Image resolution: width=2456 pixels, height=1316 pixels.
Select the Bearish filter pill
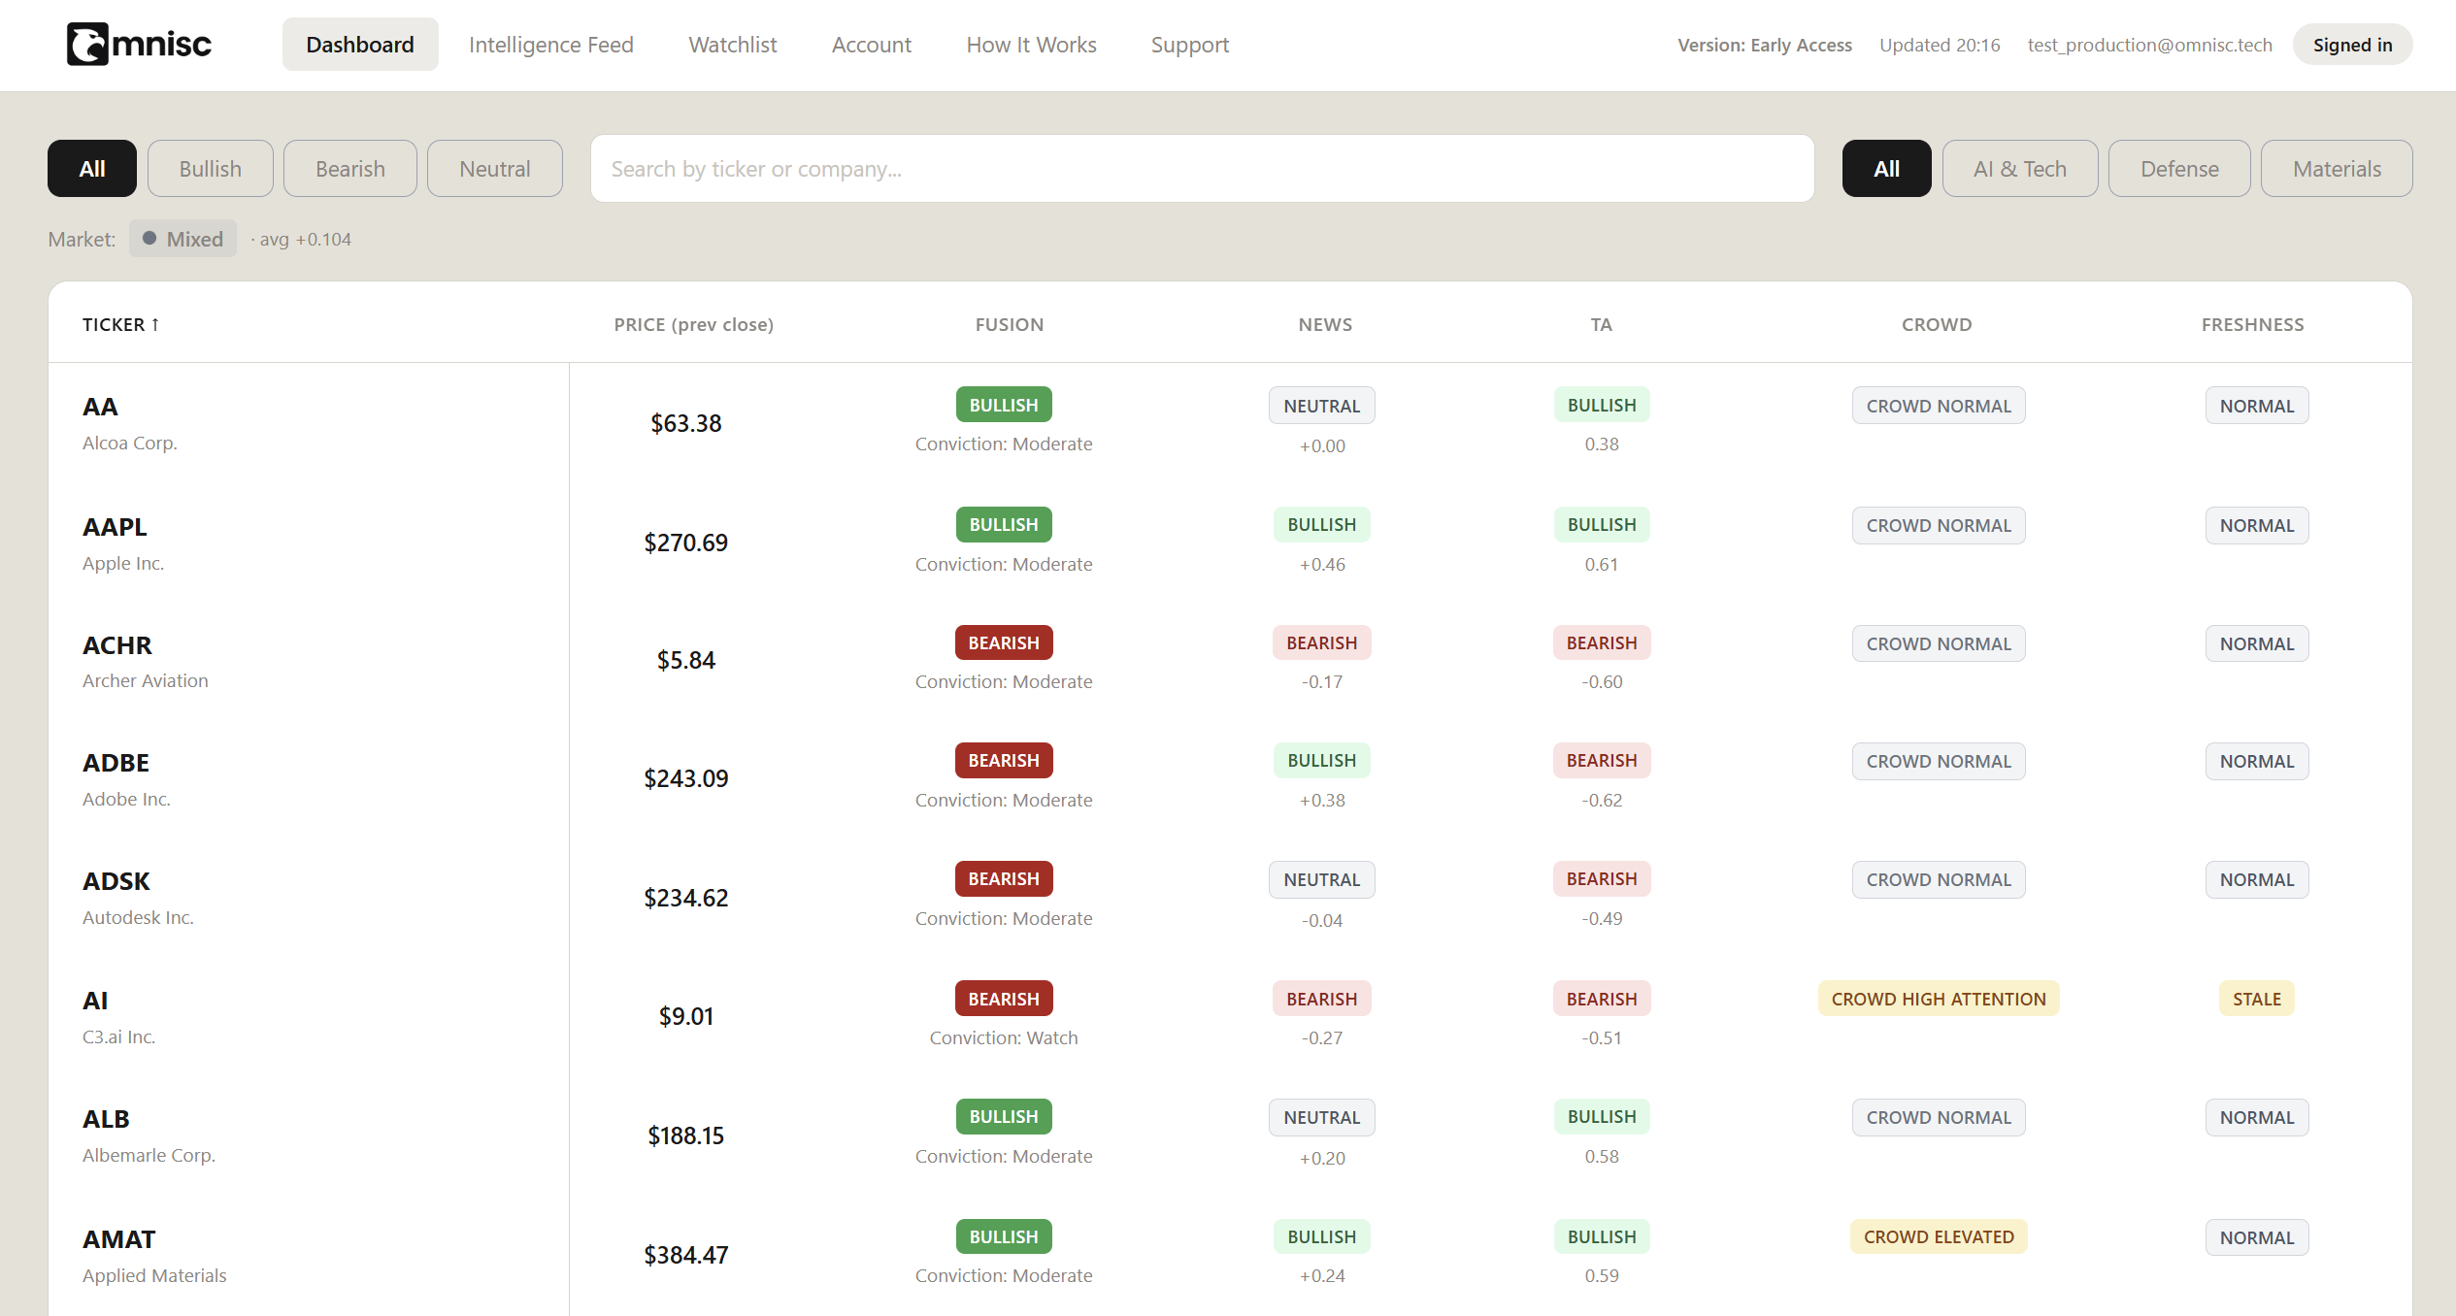pyautogui.click(x=349, y=169)
